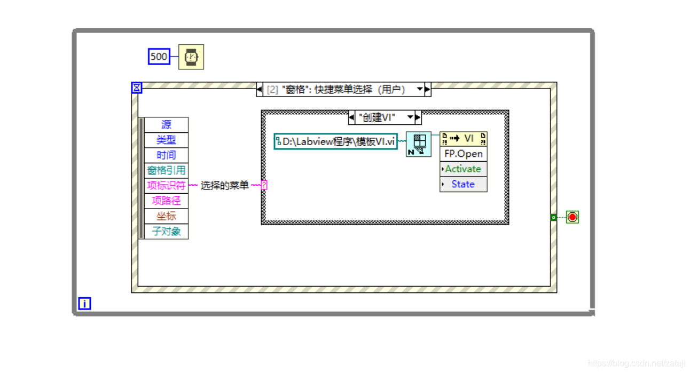The height and width of the screenshot is (373, 690).
Task: Select the 类型 event data node
Action: [166, 140]
